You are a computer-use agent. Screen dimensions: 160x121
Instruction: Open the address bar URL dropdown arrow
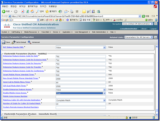pos(140,16)
